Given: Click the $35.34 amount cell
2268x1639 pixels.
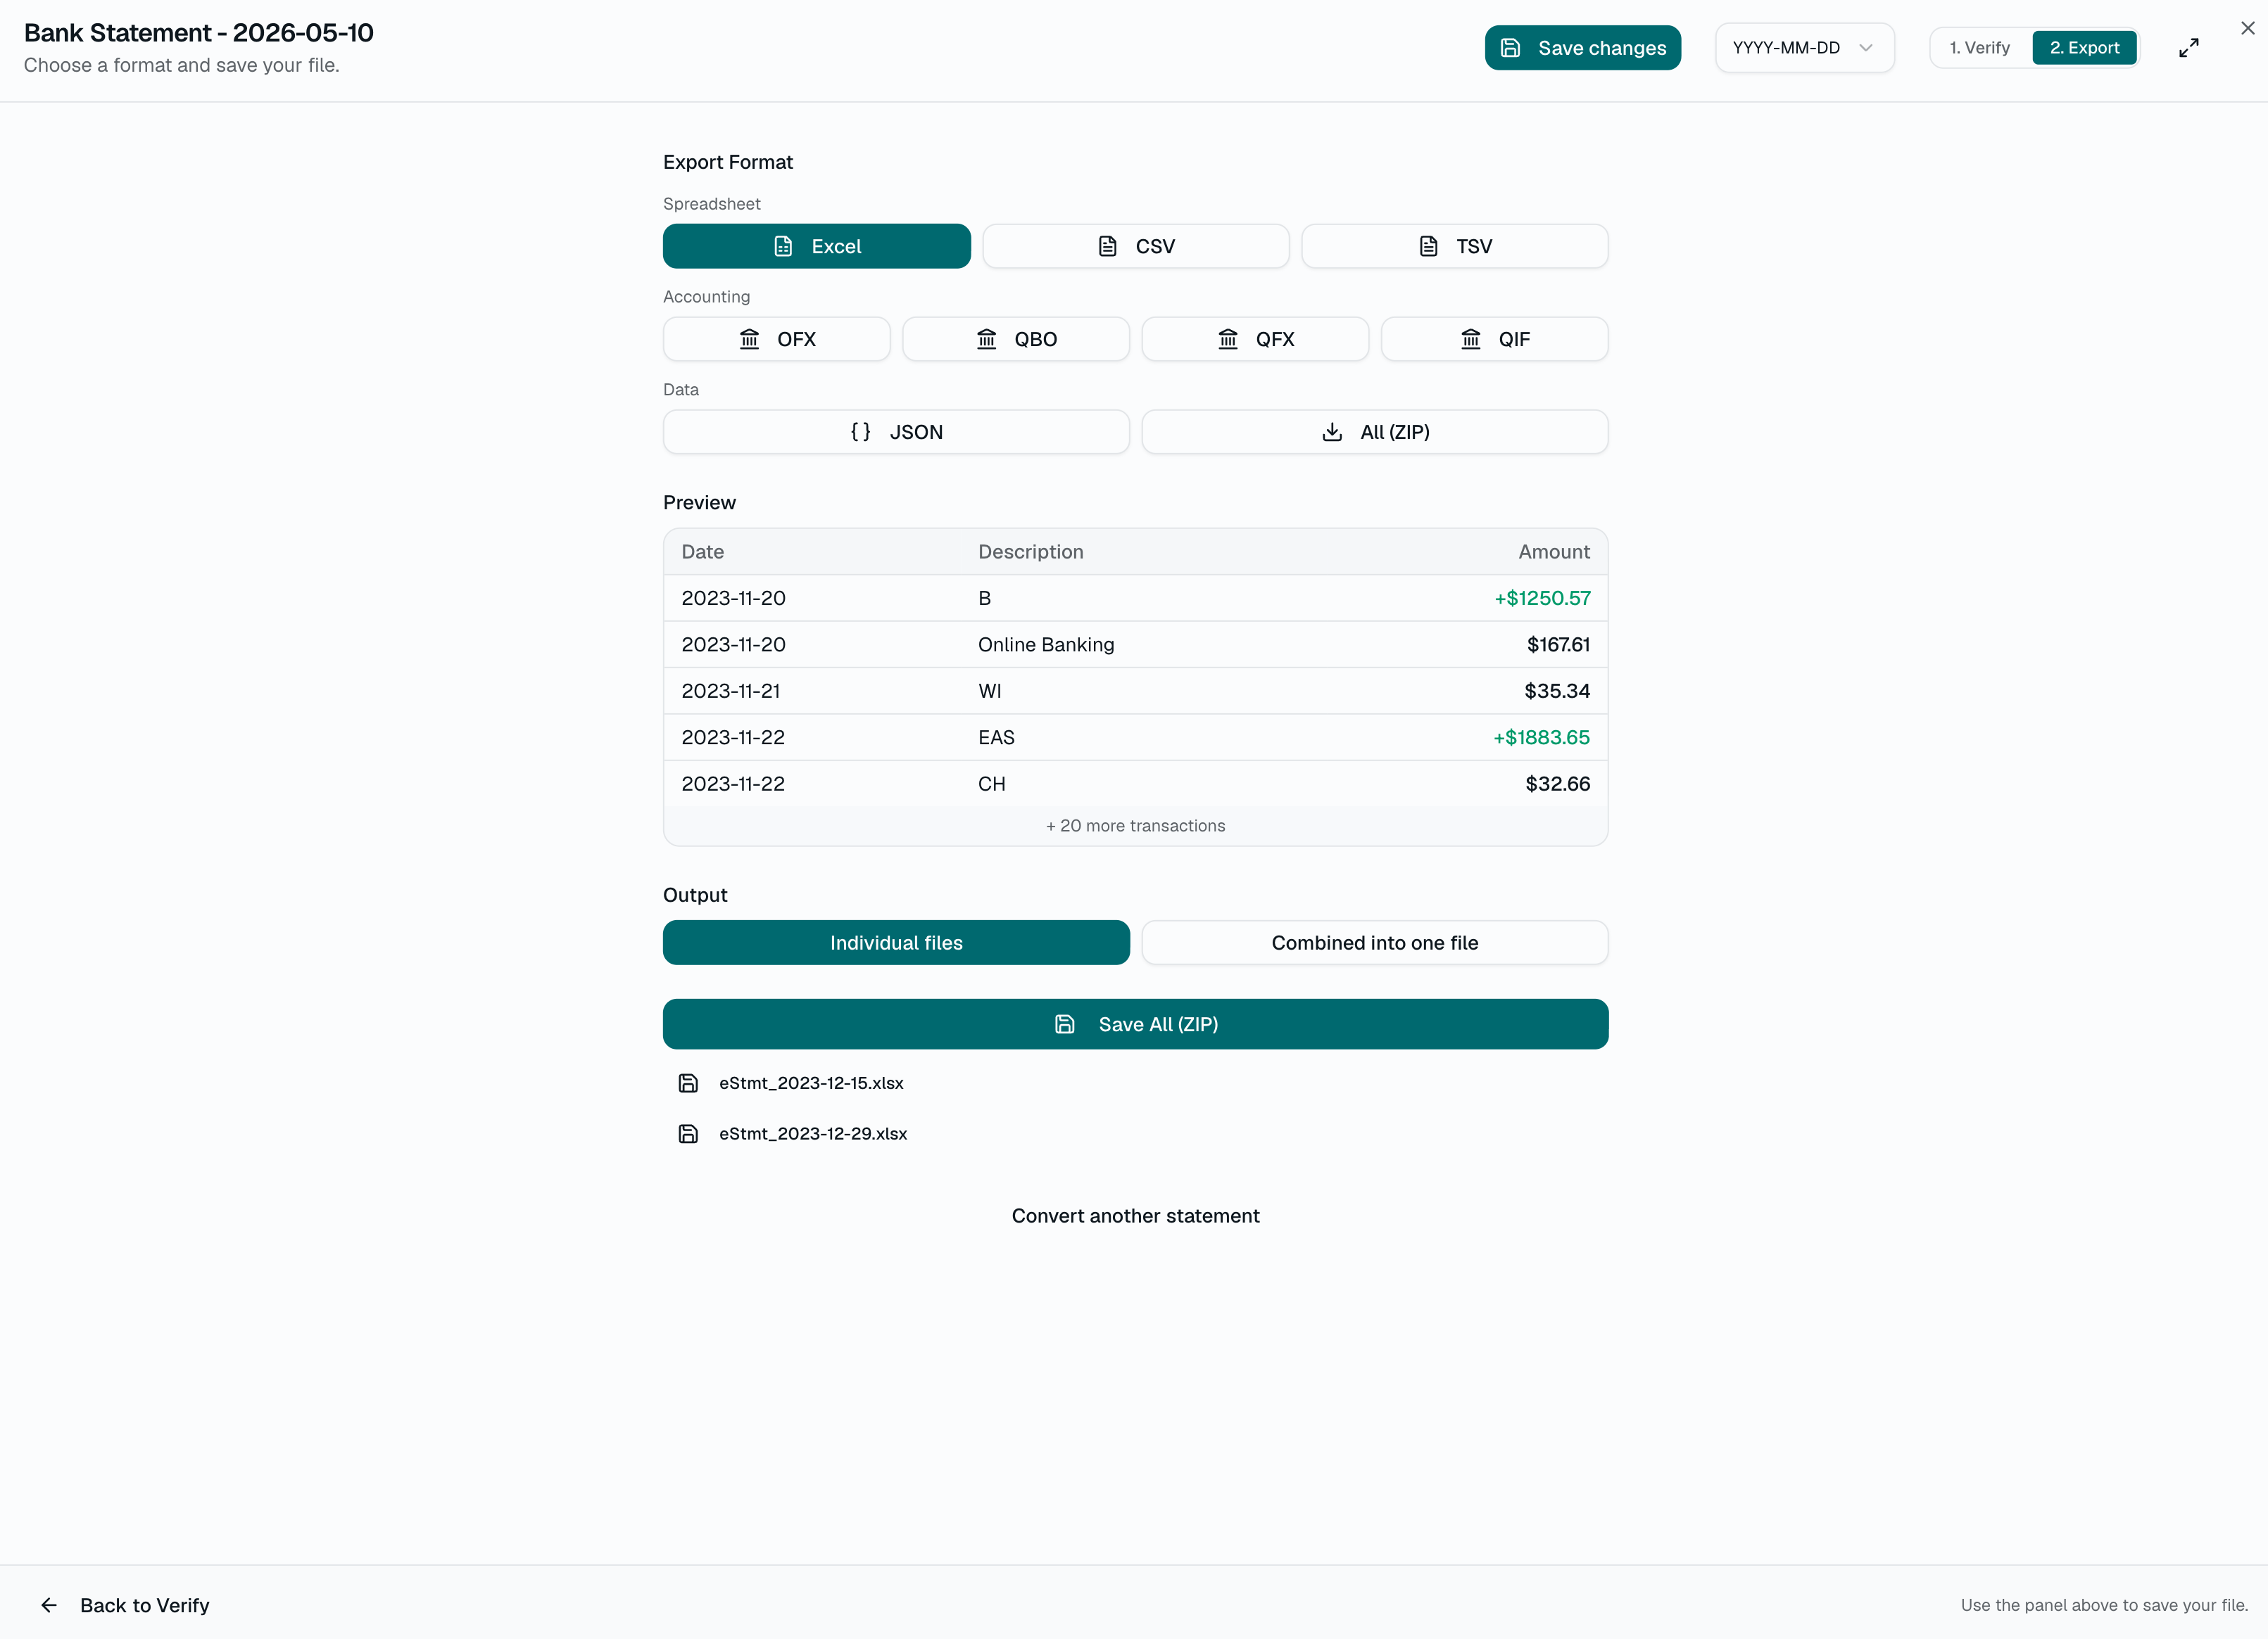Looking at the screenshot, I should tap(1556, 691).
